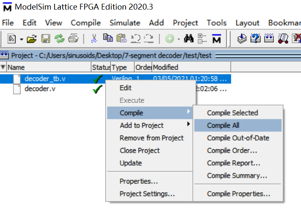This screenshot has width=301, height=216.
Task: Open Compile Report...
Action: 238,163
